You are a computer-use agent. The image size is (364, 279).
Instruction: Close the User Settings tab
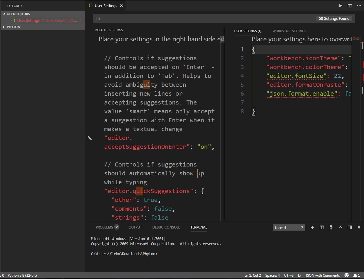tap(121, 6)
